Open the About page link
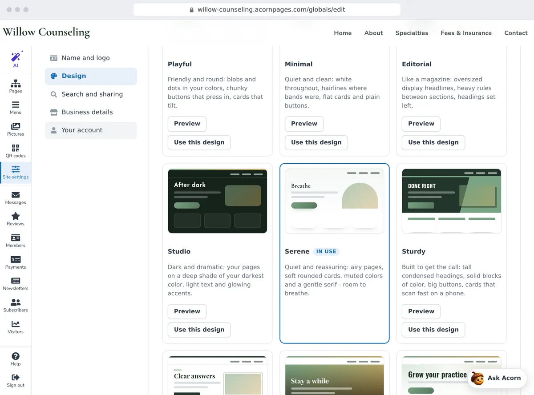Image resolution: width=534 pixels, height=395 pixels. click(373, 33)
